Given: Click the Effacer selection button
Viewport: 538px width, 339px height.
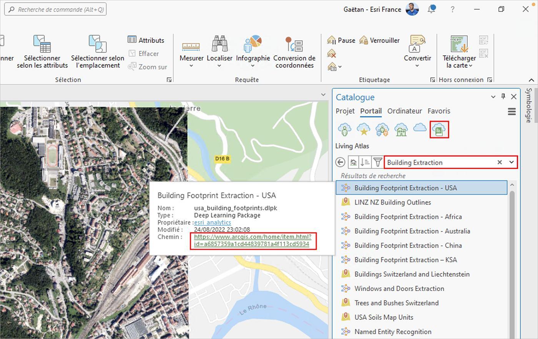Looking at the screenshot, I should pyautogui.click(x=143, y=53).
